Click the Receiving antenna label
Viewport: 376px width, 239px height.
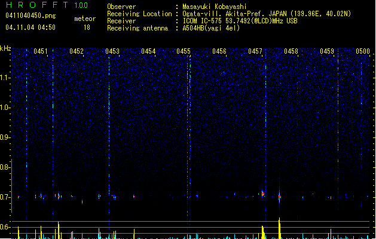click(x=137, y=28)
